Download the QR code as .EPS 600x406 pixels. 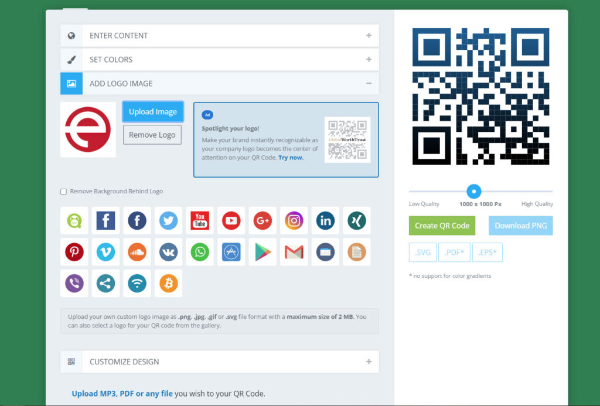pos(487,252)
